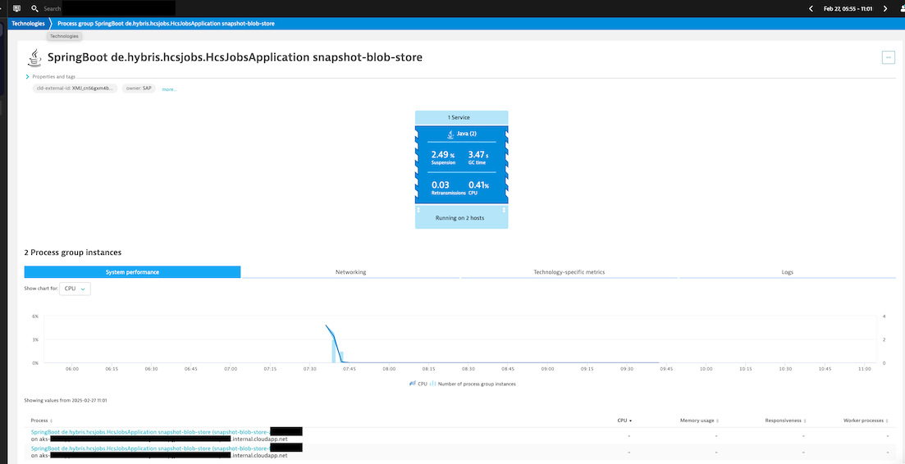Switch to Networking tab

pyautogui.click(x=350, y=272)
